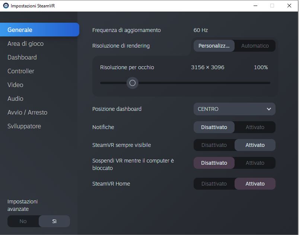Disable SteamVR sempre visibile
Viewport: 299px width, 235px height.
(214, 145)
